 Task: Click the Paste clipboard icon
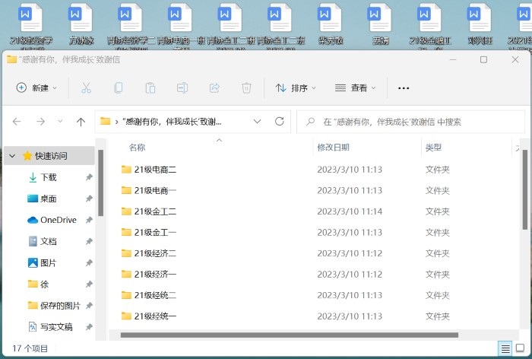click(150, 88)
